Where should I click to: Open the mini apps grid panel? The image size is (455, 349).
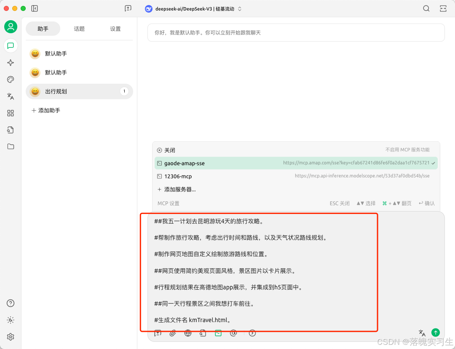coord(11,113)
